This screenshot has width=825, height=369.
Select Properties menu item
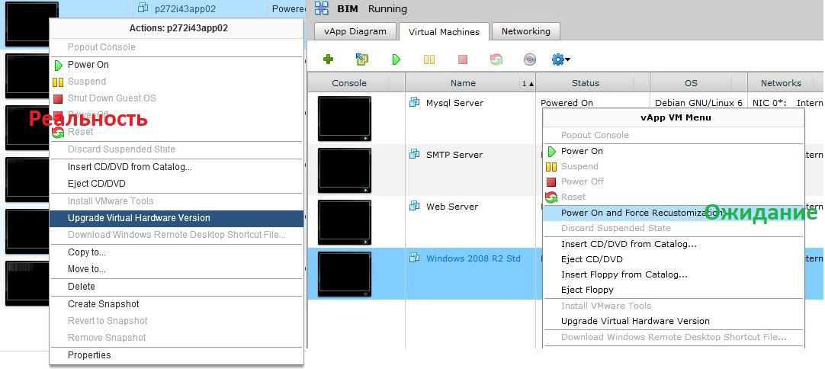click(176, 355)
